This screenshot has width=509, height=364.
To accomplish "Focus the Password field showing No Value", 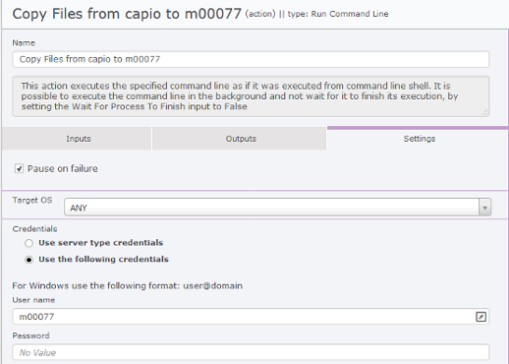I will (251, 352).
